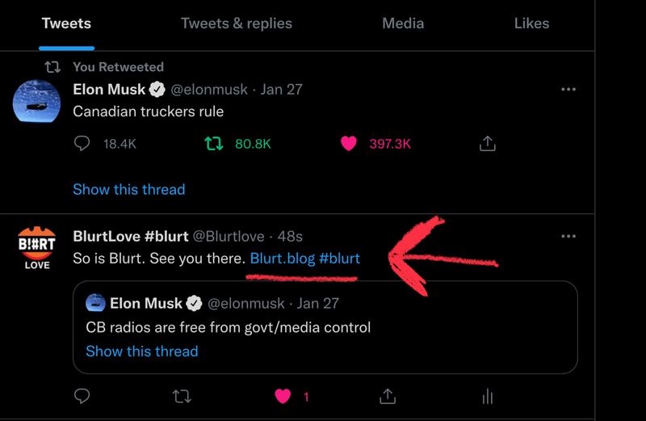Go to the Likes tab

tap(531, 23)
